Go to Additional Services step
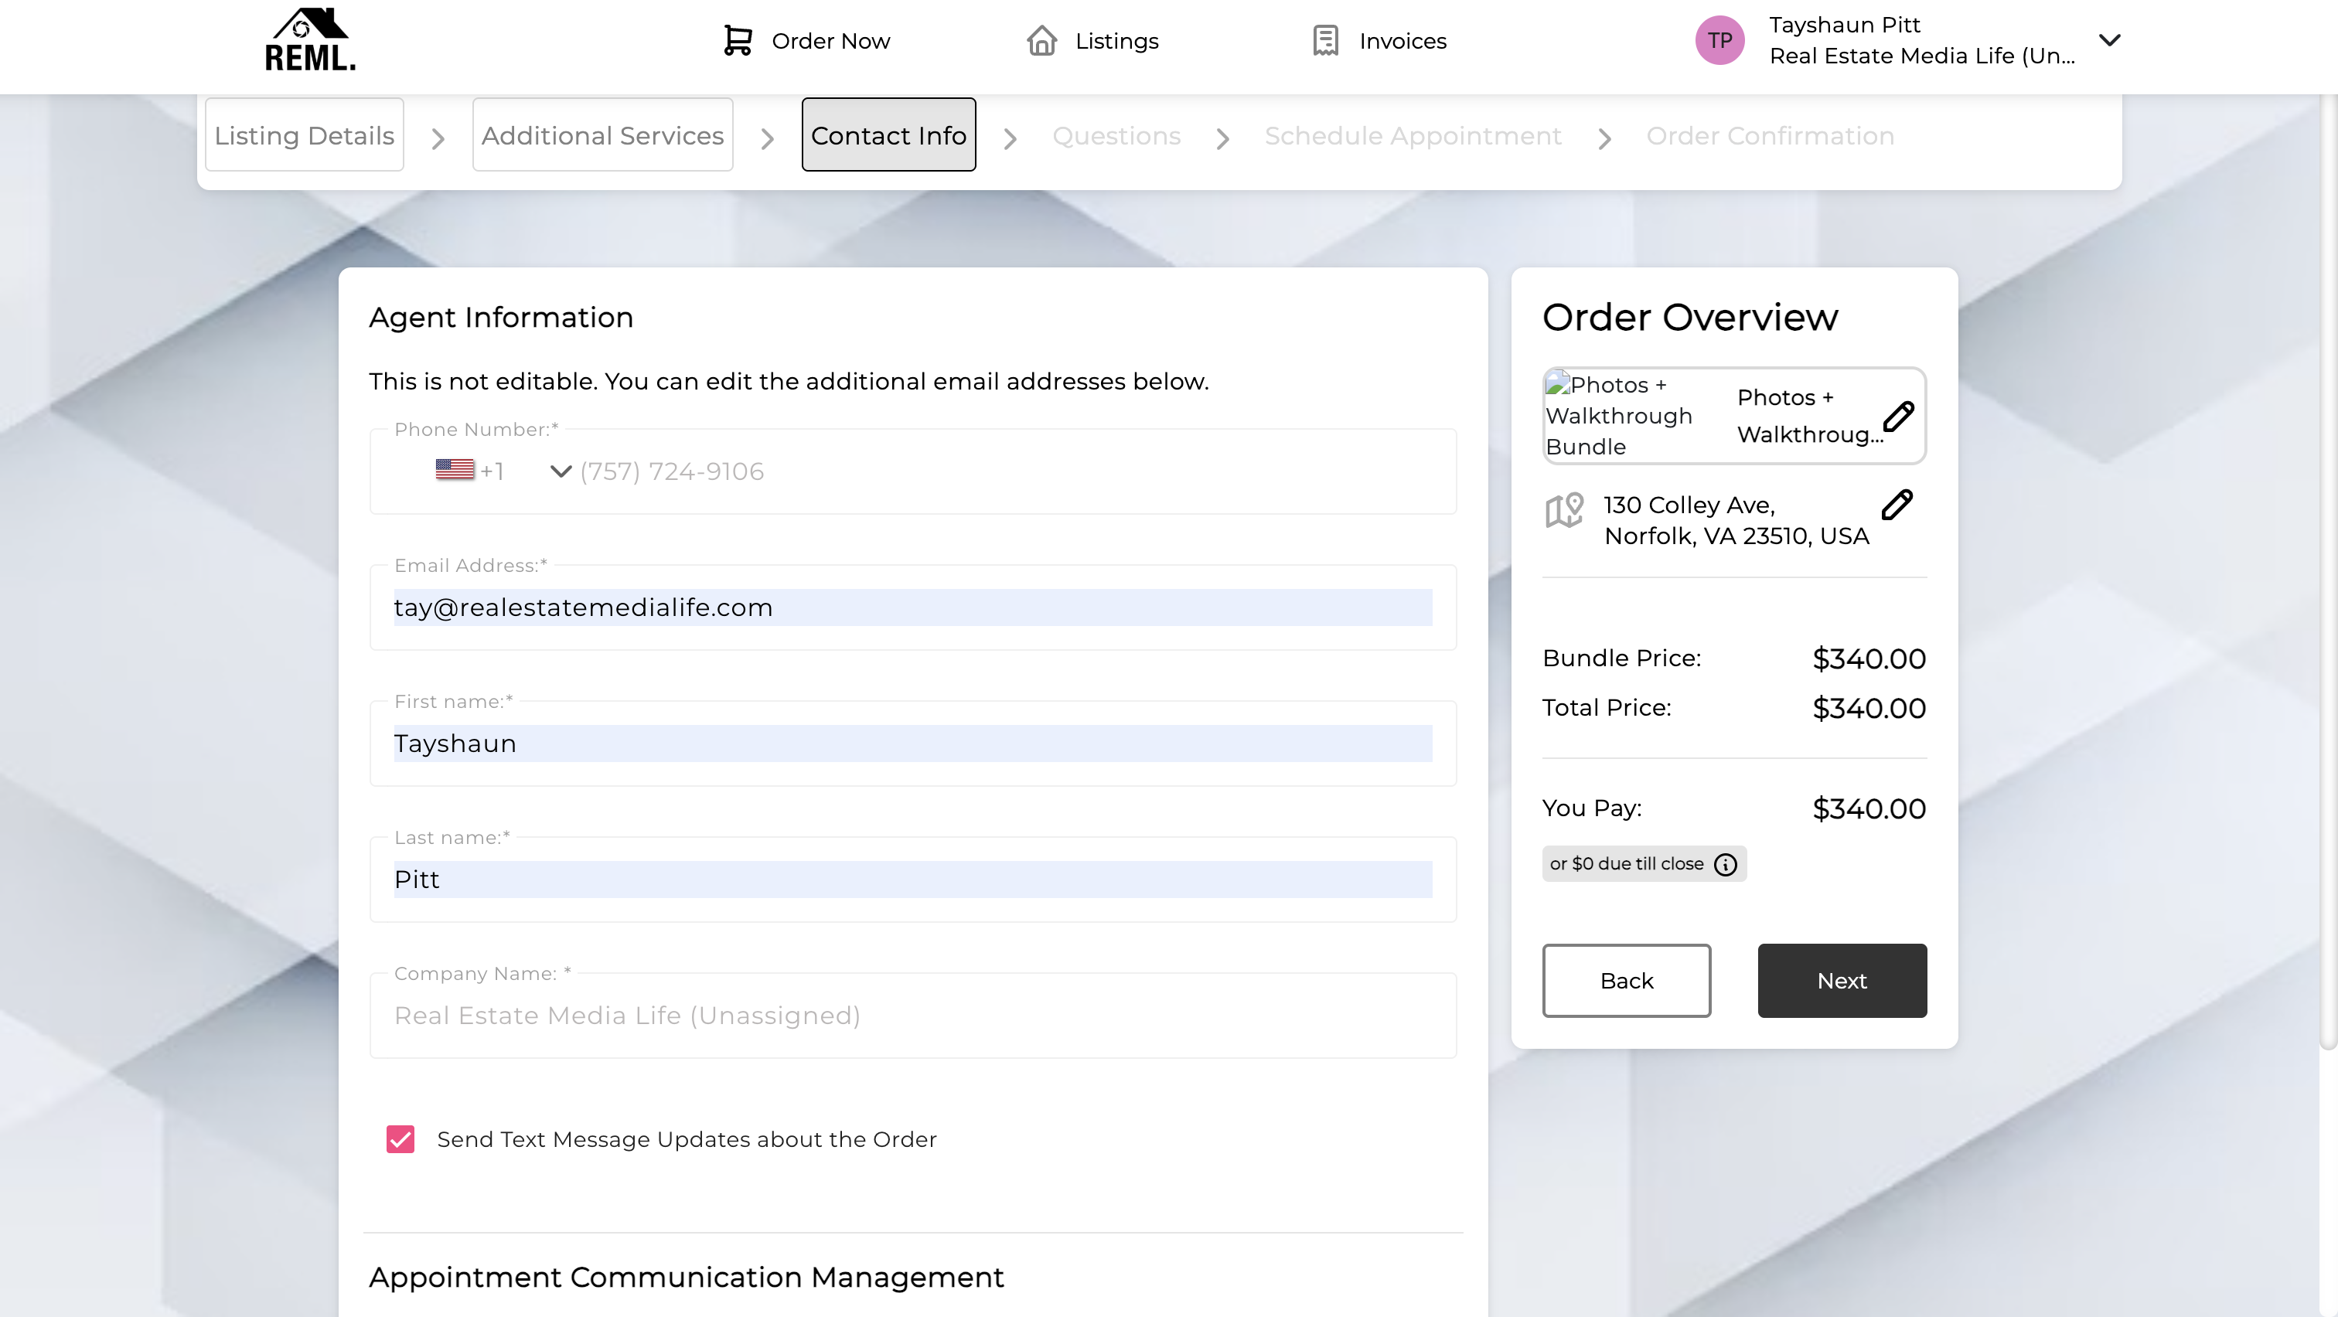 (602, 135)
